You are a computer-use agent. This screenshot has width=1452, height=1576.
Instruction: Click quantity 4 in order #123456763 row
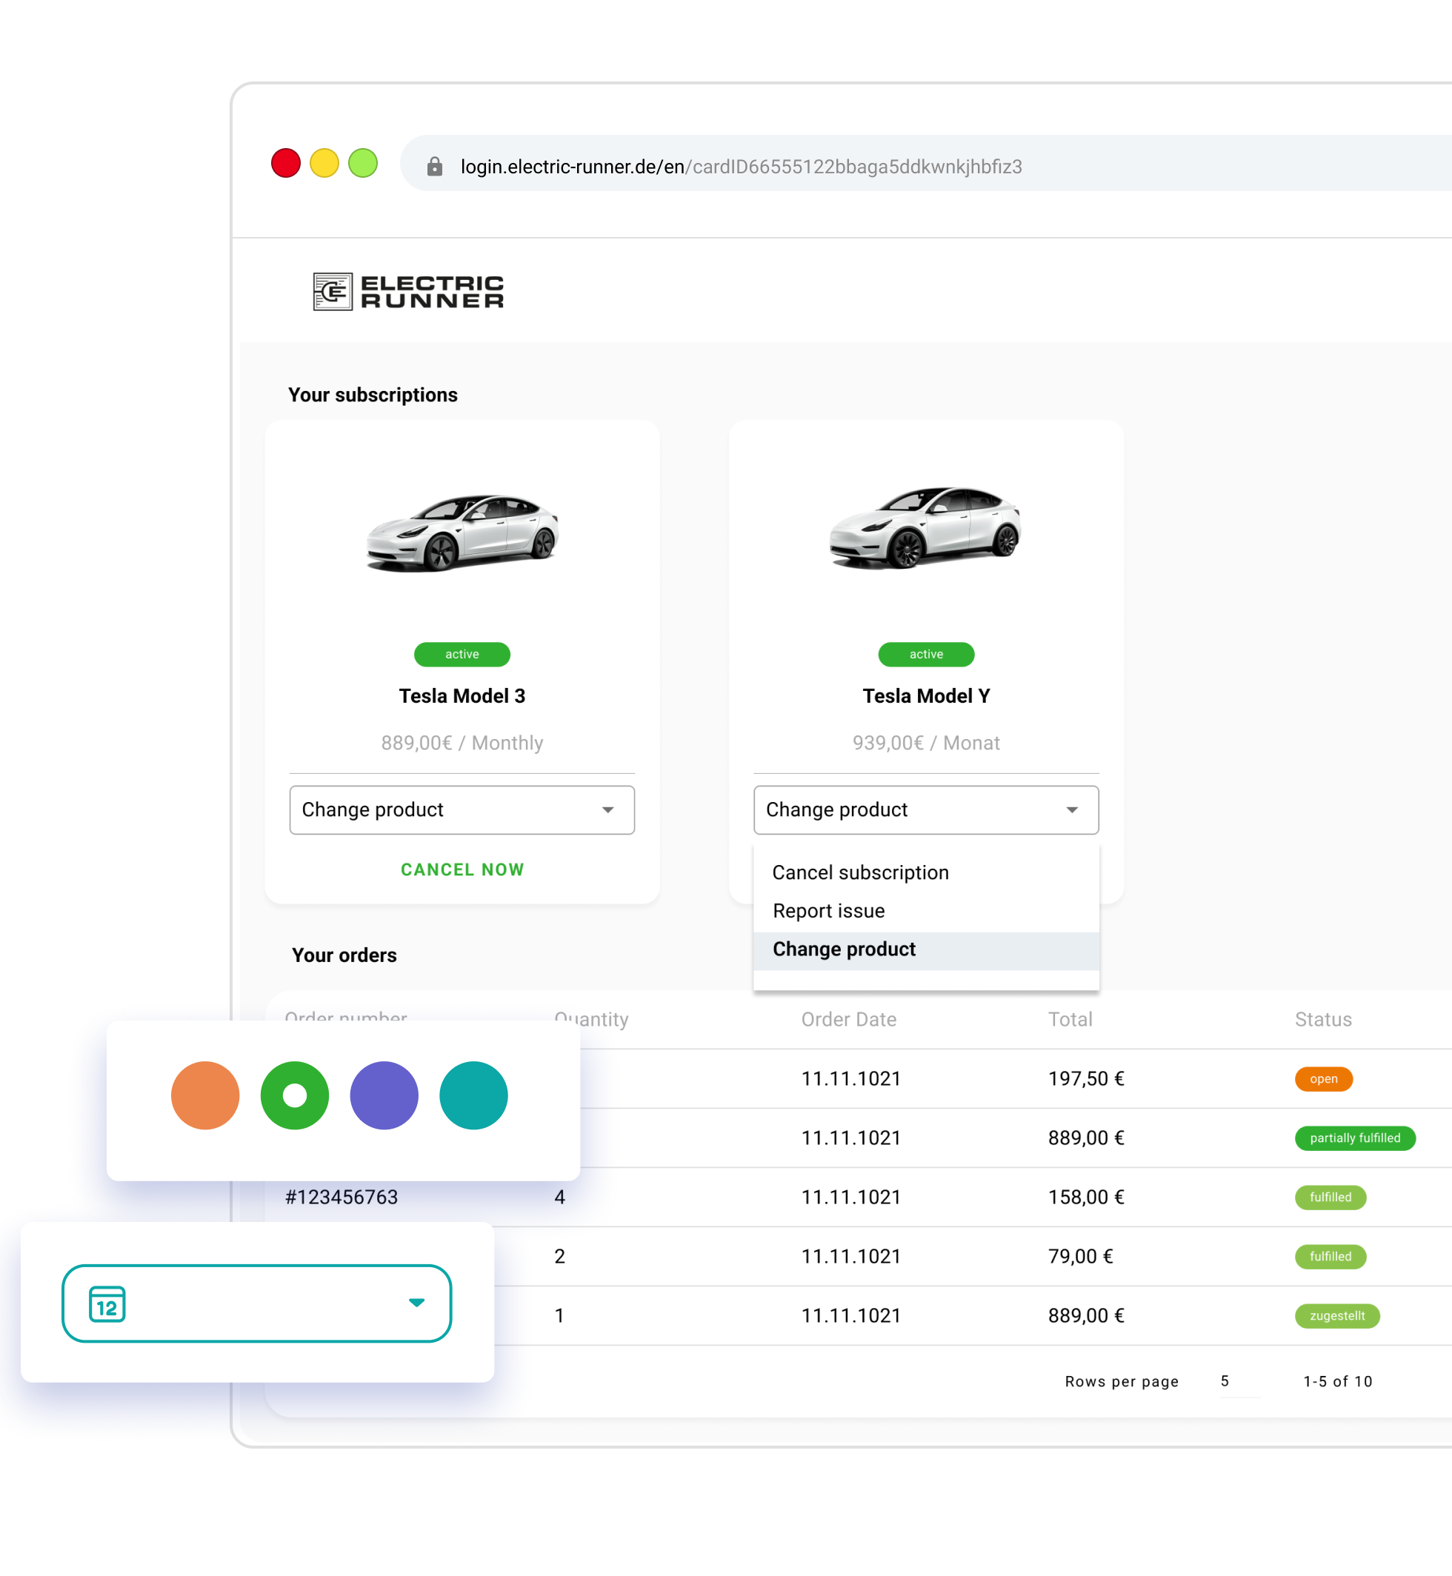pyautogui.click(x=559, y=1198)
